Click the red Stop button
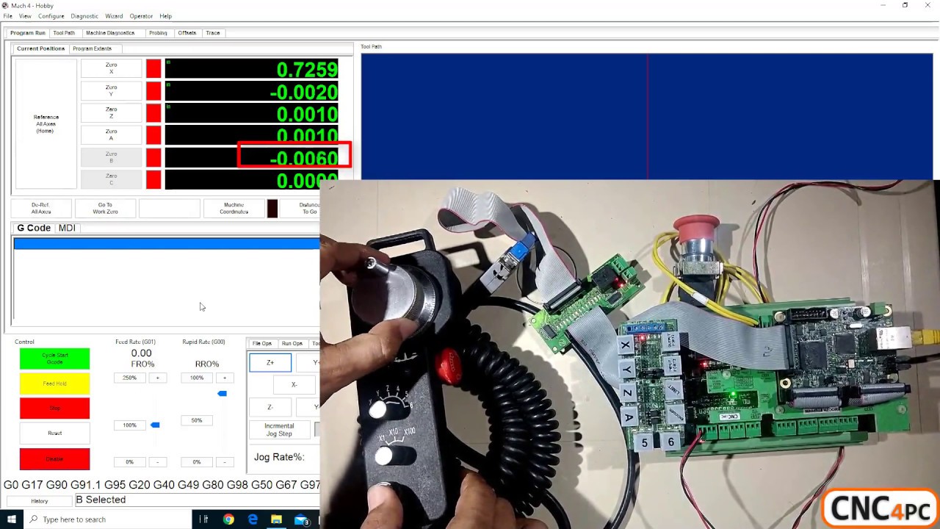940x529 pixels. tap(54, 408)
